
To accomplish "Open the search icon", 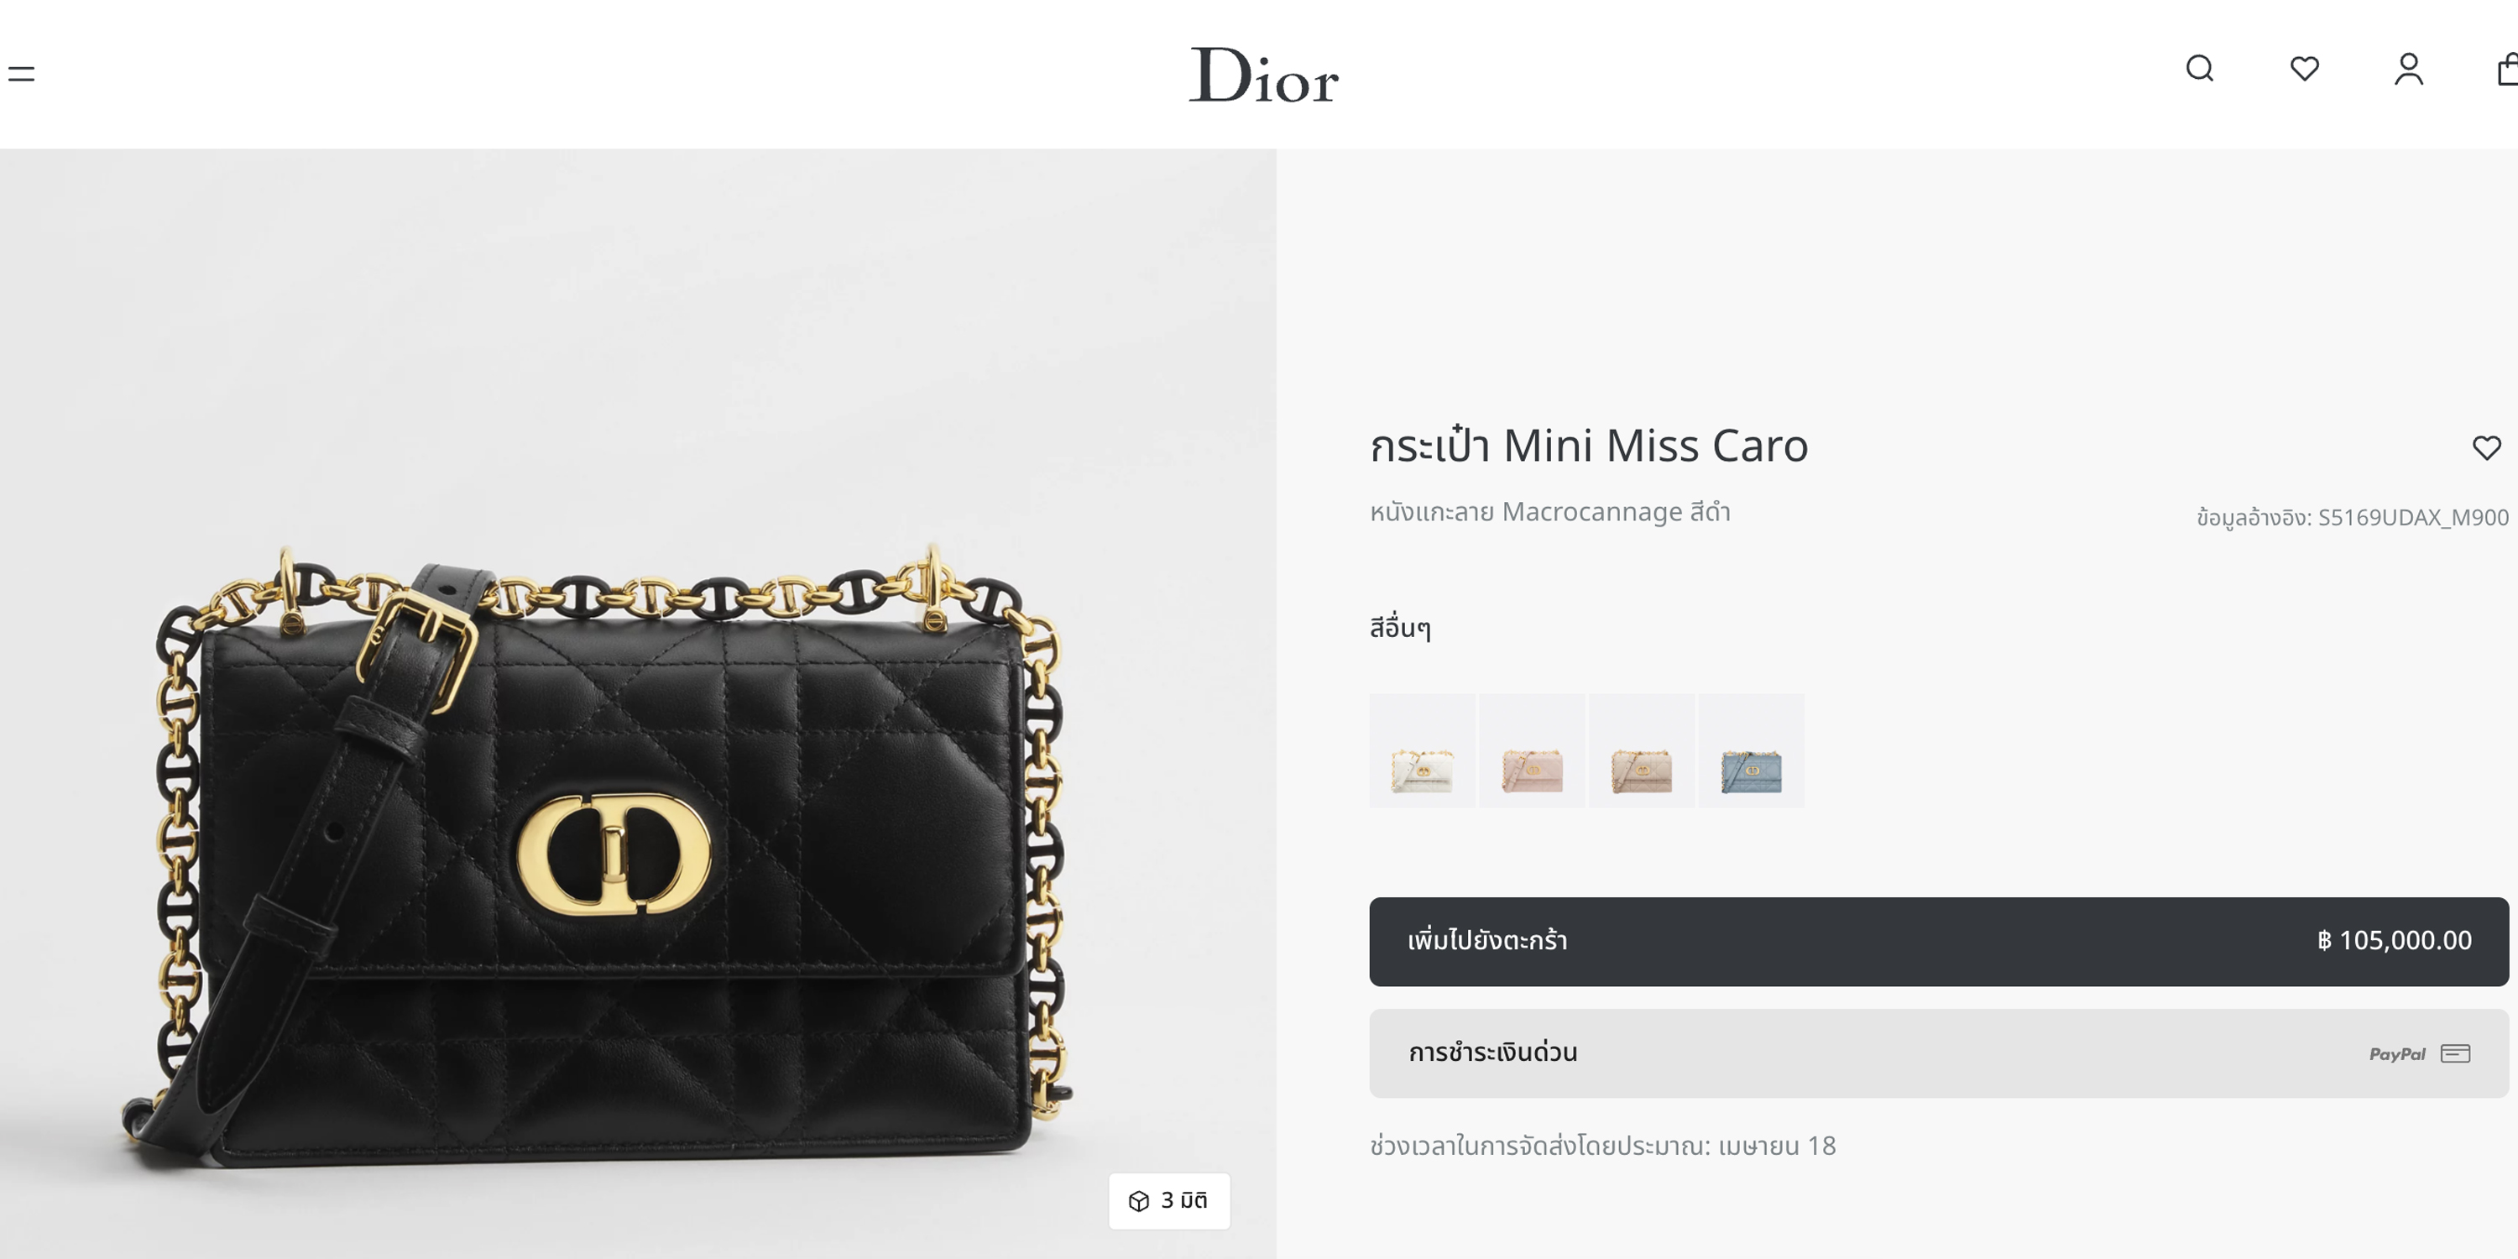I will 2199,69.
